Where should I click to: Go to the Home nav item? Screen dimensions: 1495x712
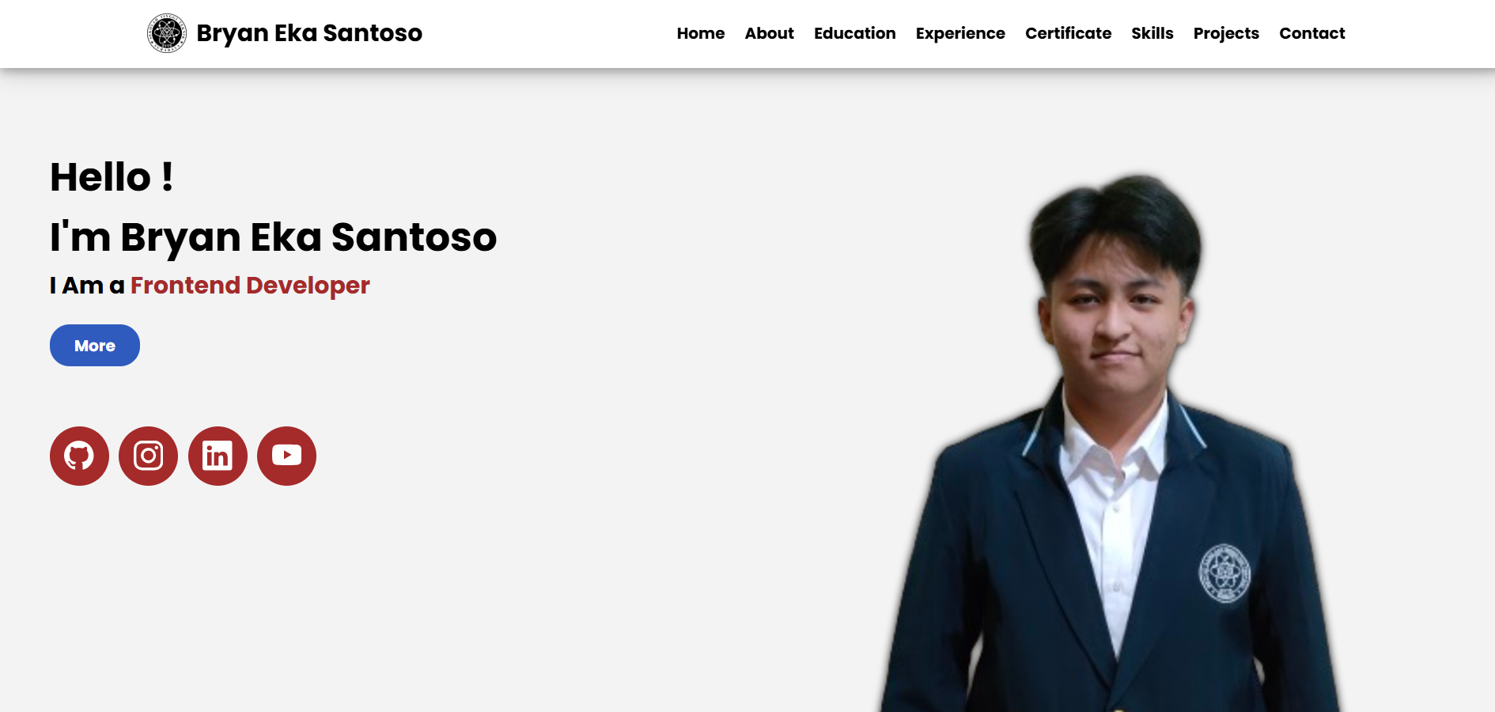pyautogui.click(x=700, y=33)
